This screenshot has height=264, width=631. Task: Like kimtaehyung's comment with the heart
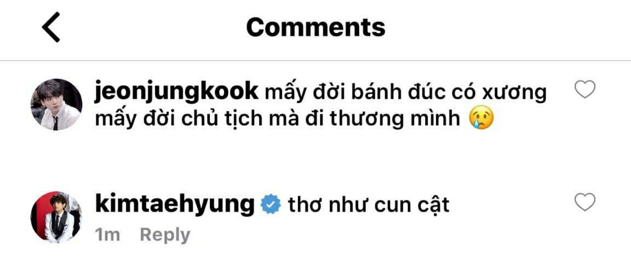[585, 202]
